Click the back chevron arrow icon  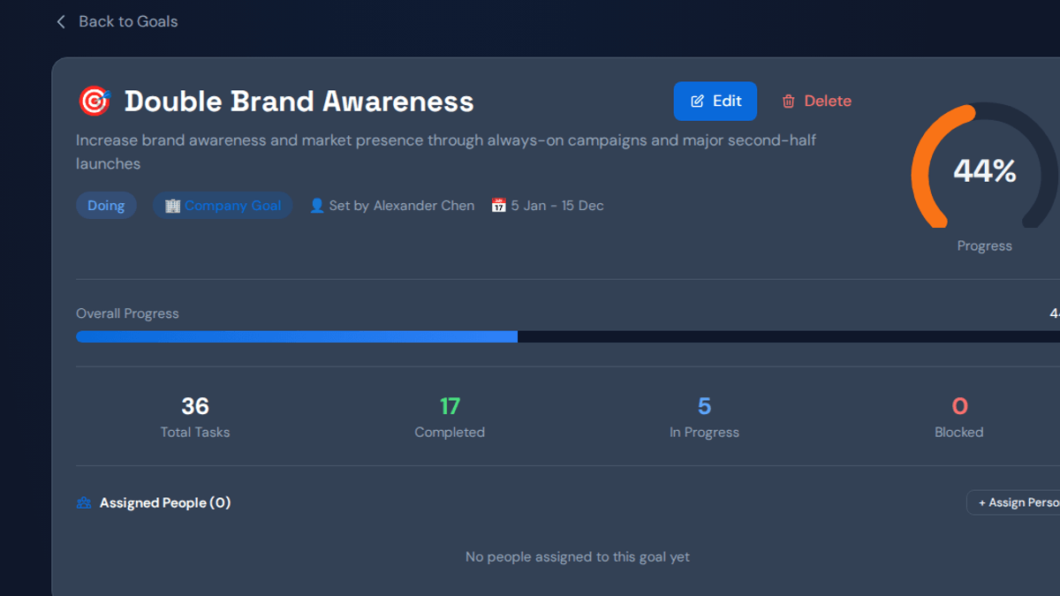coord(61,22)
